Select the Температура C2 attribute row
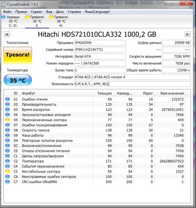196x208 pixels. [95, 161]
